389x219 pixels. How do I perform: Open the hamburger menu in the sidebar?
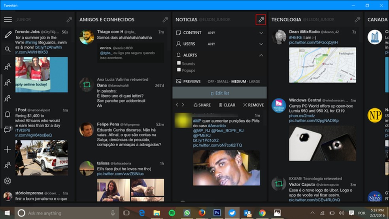pyautogui.click(x=8, y=20)
